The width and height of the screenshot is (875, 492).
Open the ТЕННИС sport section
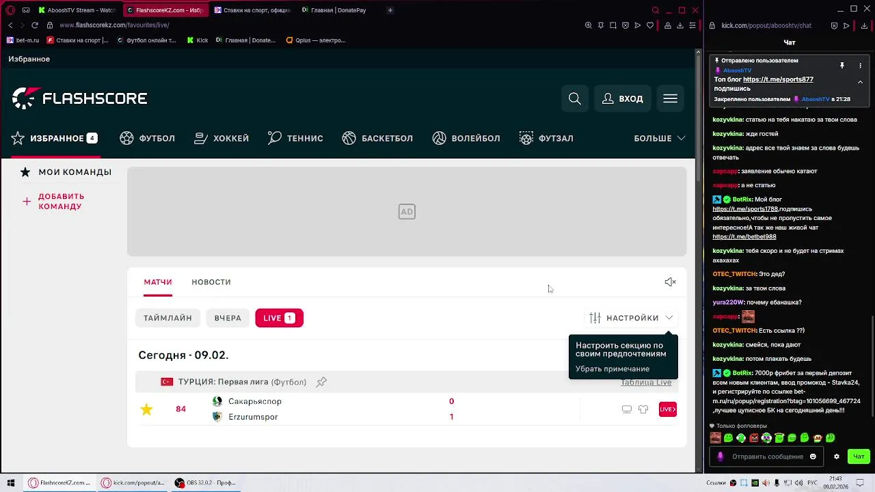coord(295,138)
